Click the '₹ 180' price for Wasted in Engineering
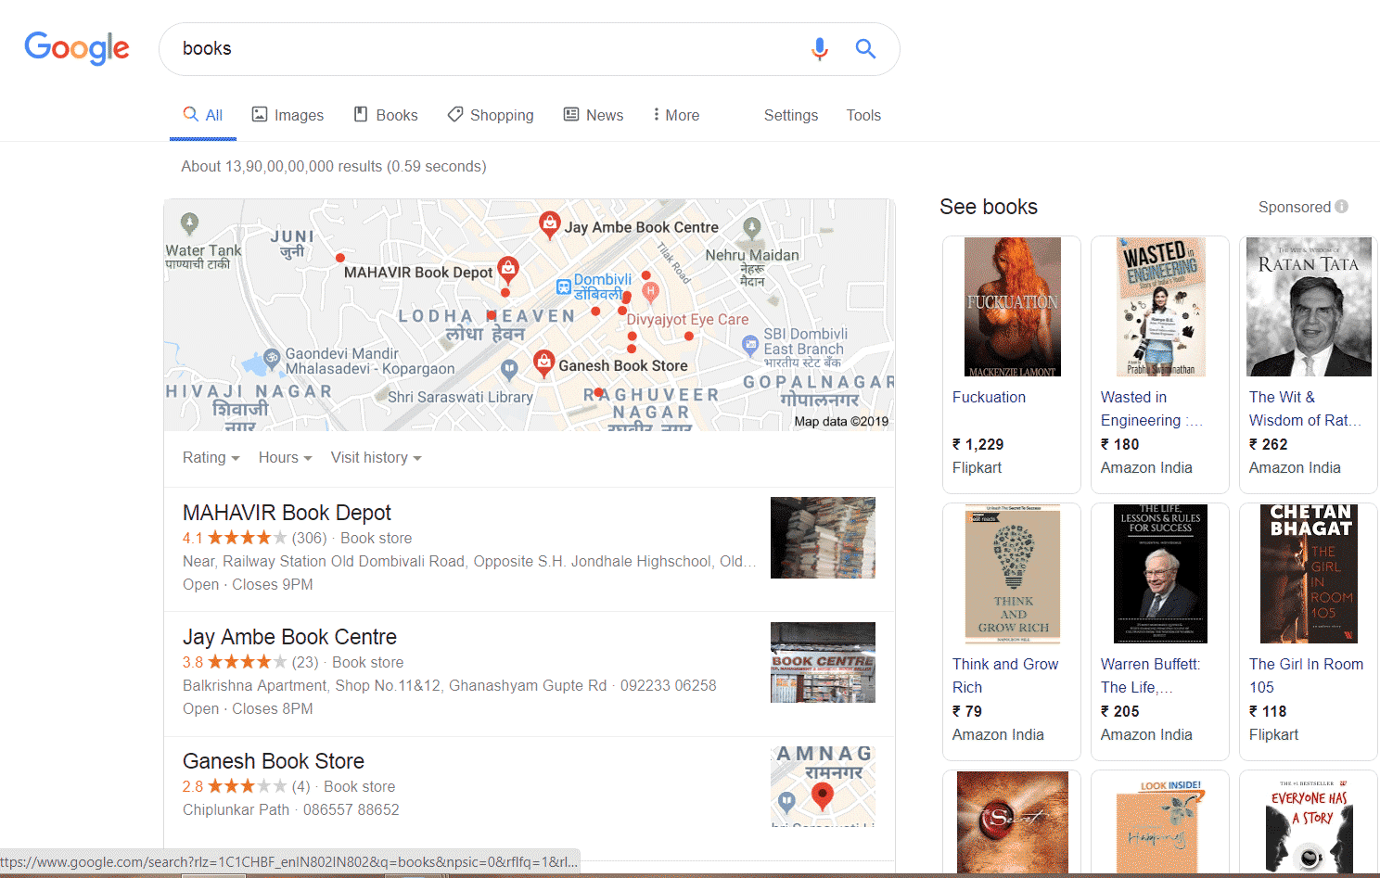The image size is (1380, 878). click(1120, 444)
